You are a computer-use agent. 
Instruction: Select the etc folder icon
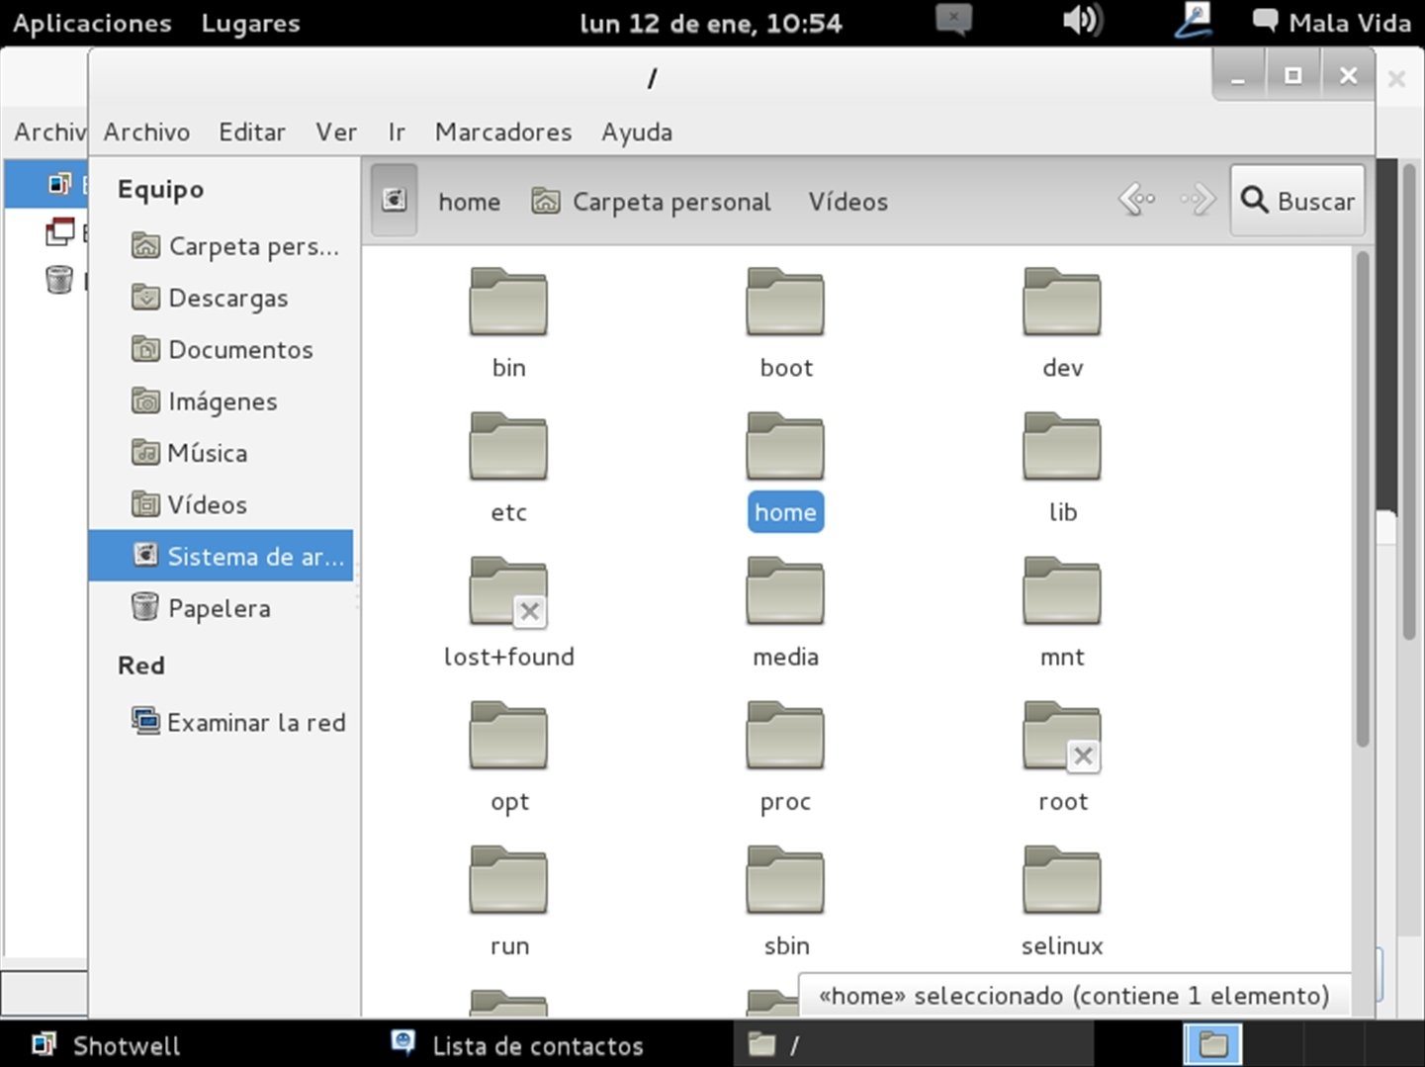[508, 447]
